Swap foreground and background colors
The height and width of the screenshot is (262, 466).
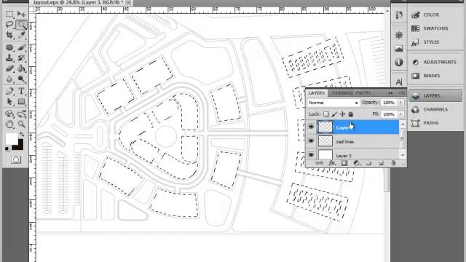click(22, 135)
